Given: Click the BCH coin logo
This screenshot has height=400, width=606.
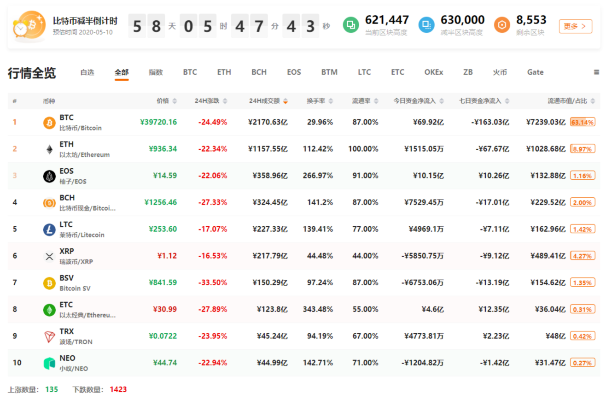Looking at the screenshot, I should 49,203.
